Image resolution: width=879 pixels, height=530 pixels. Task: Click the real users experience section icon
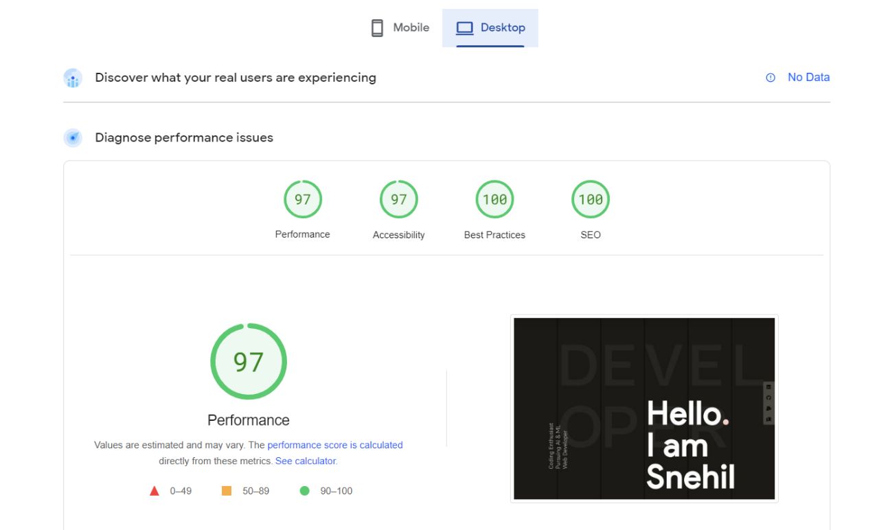(73, 78)
